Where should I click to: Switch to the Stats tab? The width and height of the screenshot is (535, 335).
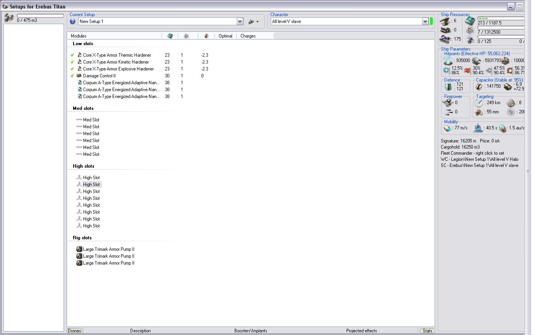[427, 331]
